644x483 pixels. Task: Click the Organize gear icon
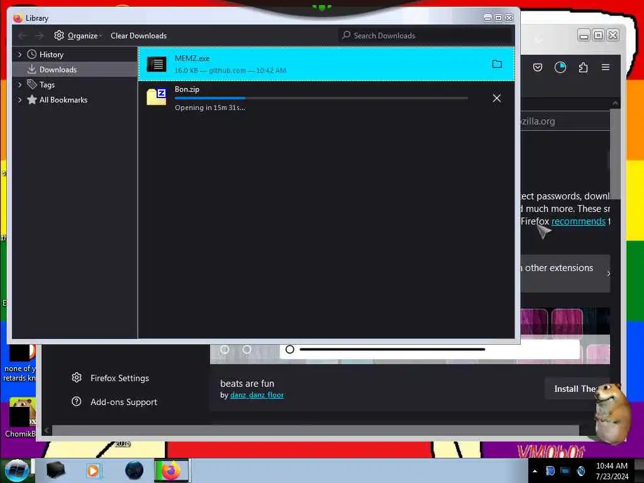coord(59,35)
